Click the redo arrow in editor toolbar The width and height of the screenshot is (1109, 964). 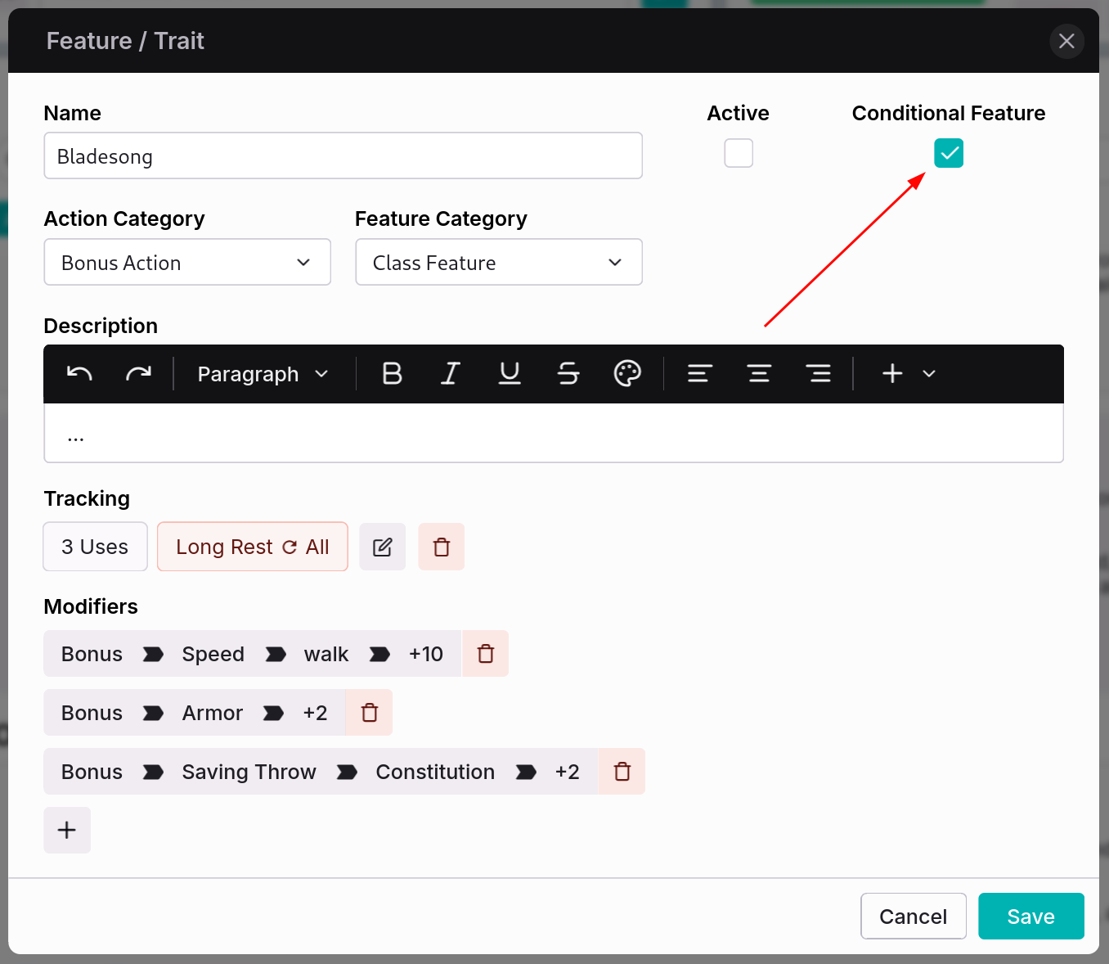point(138,374)
